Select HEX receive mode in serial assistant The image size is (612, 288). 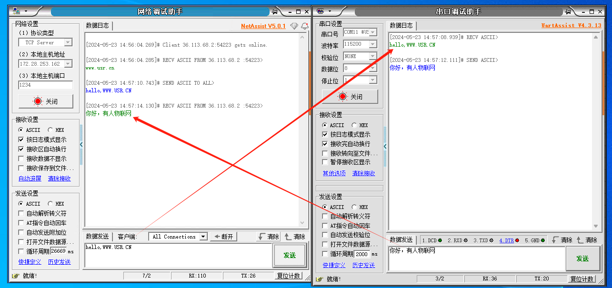pyautogui.click(x=354, y=125)
